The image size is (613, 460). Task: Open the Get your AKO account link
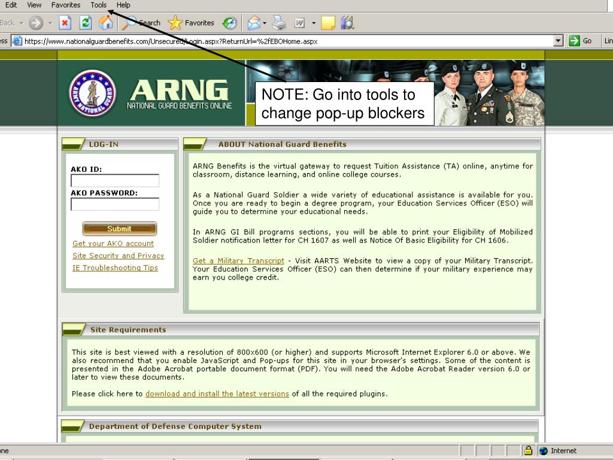click(x=113, y=243)
